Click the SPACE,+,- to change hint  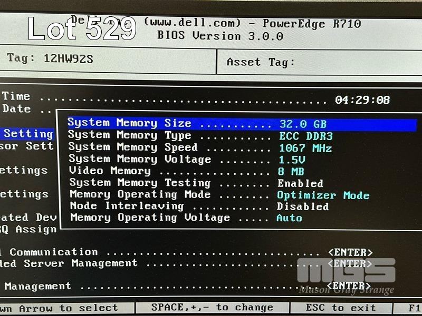(212, 308)
